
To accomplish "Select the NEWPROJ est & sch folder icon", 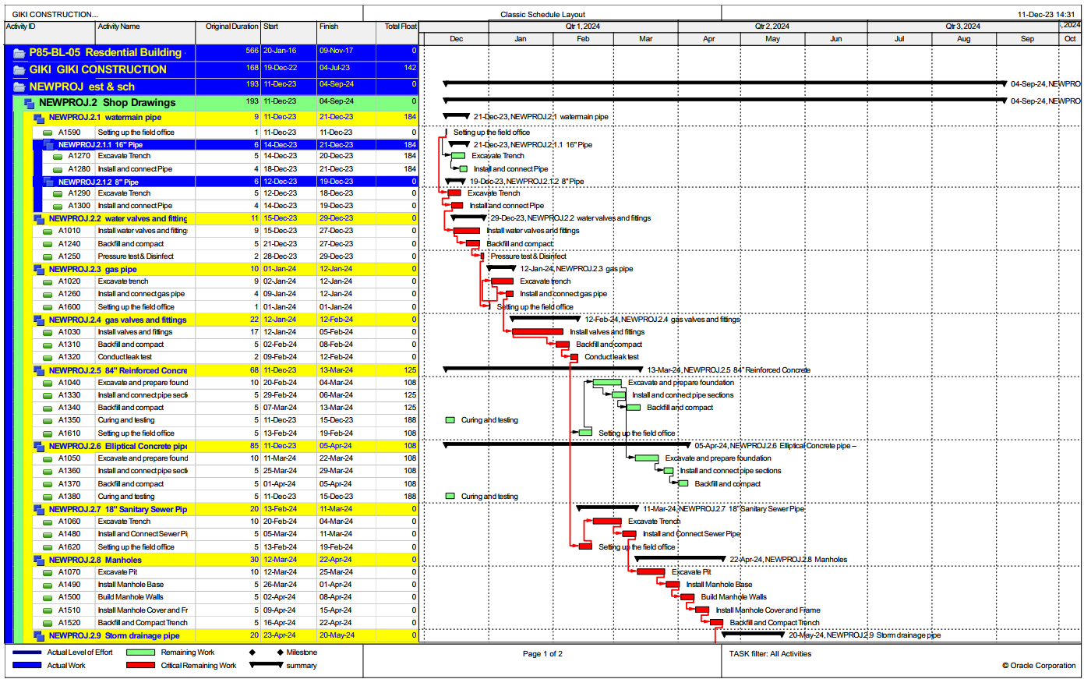I will [x=19, y=87].
